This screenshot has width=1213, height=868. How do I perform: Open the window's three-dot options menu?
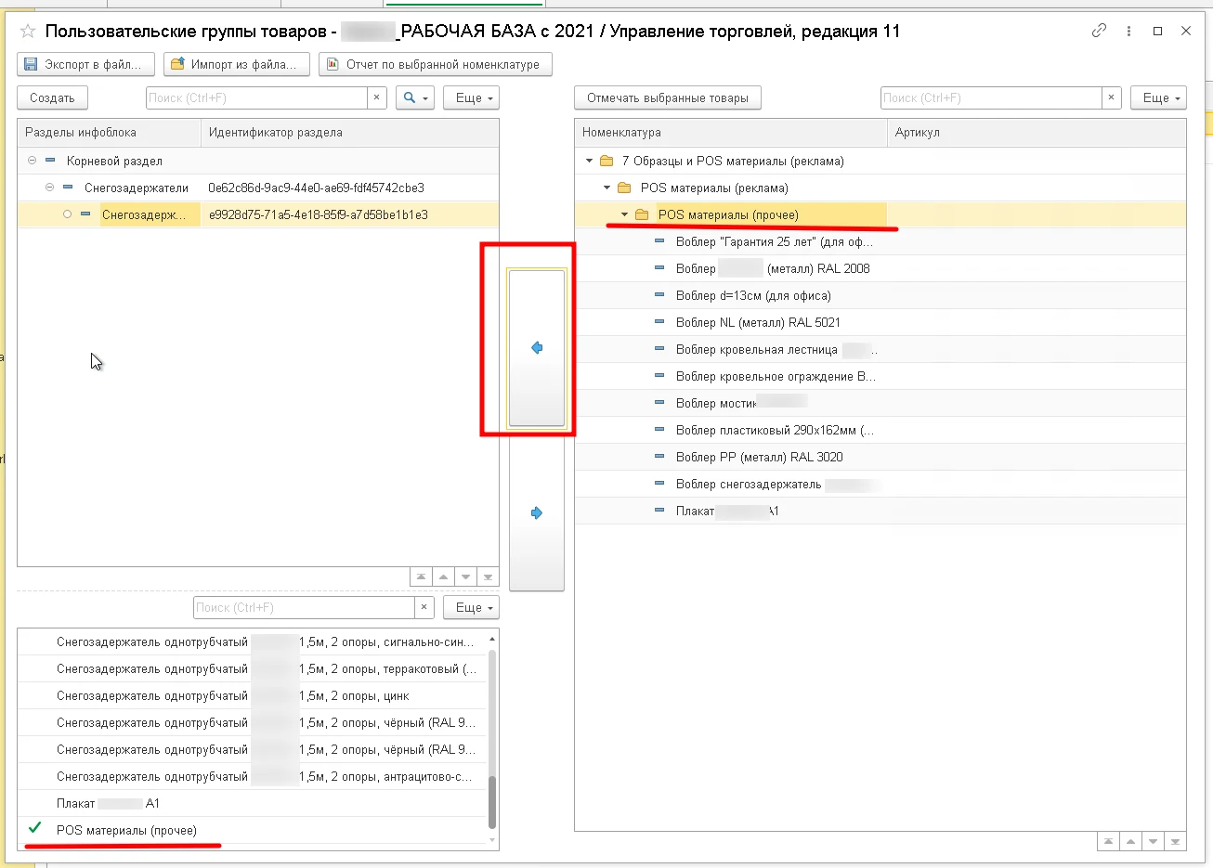[x=1128, y=31]
